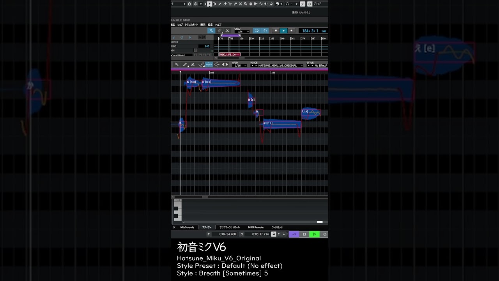Toggle punch in button in transport
Viewport: 499px width, 281px height.
coord(279,234)
